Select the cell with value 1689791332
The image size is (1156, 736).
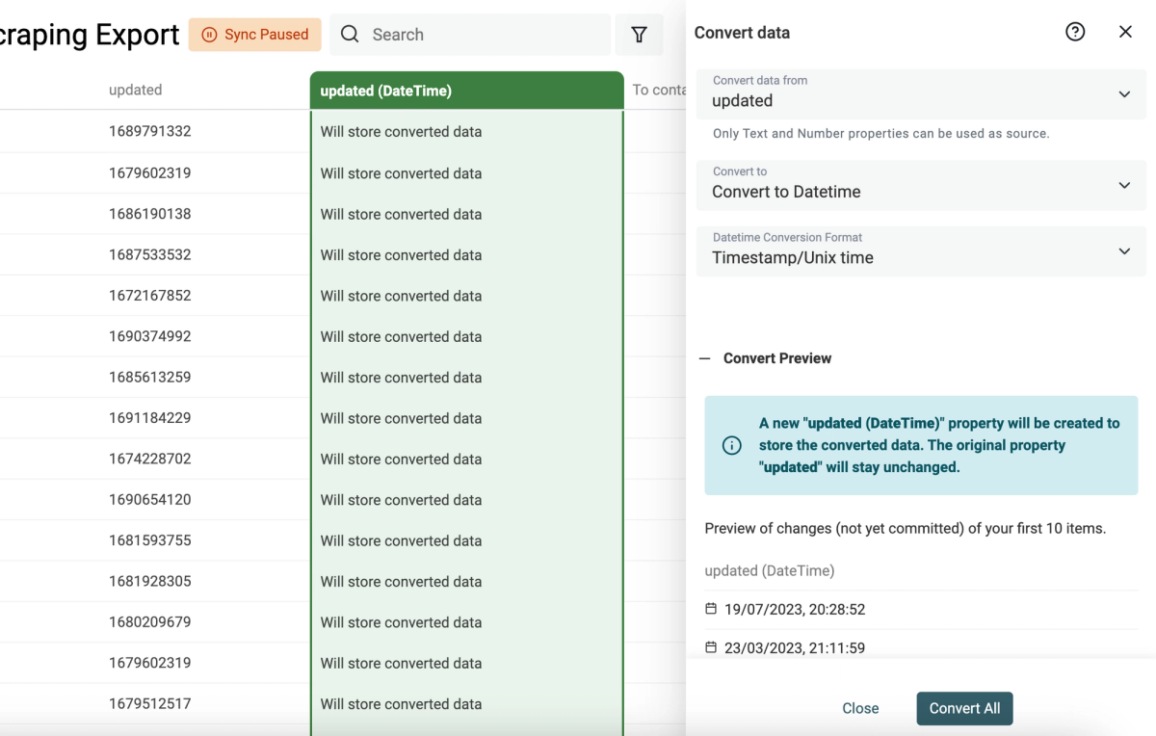coord(150,132)
